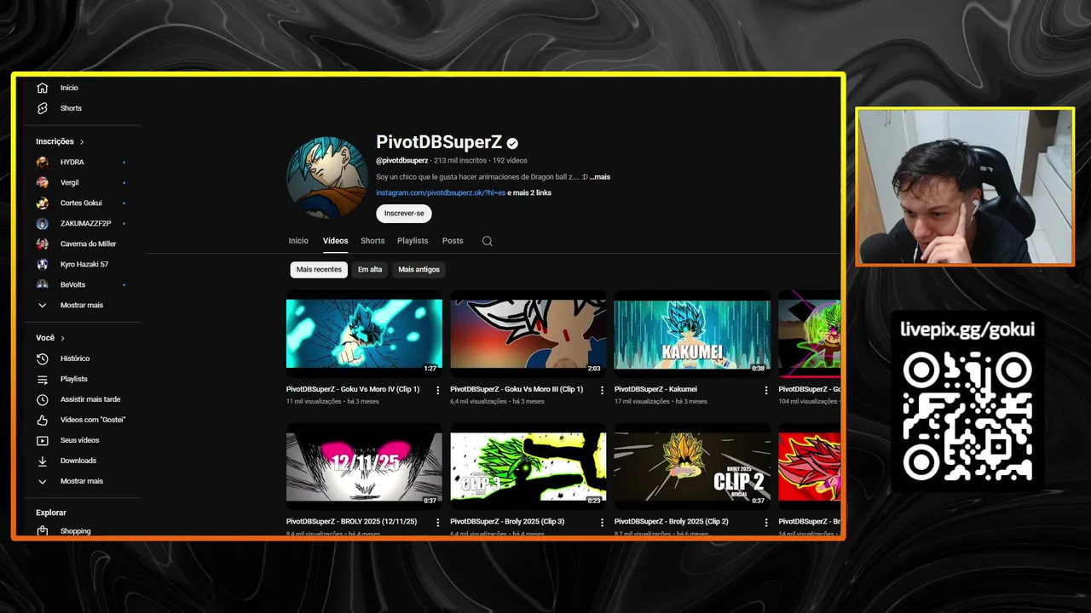1091x613 pixels.
Task: Select the Em alta sort chip
Action: click(370, 269)
